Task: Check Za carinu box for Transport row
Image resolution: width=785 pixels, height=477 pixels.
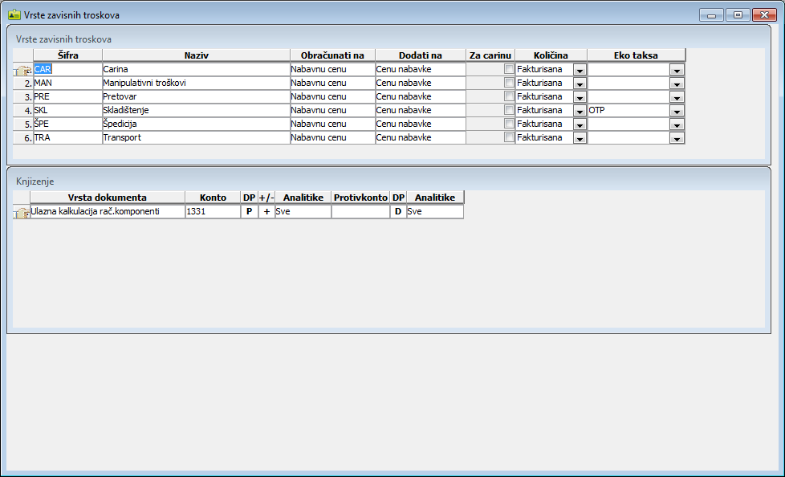Action: [509, 137]
